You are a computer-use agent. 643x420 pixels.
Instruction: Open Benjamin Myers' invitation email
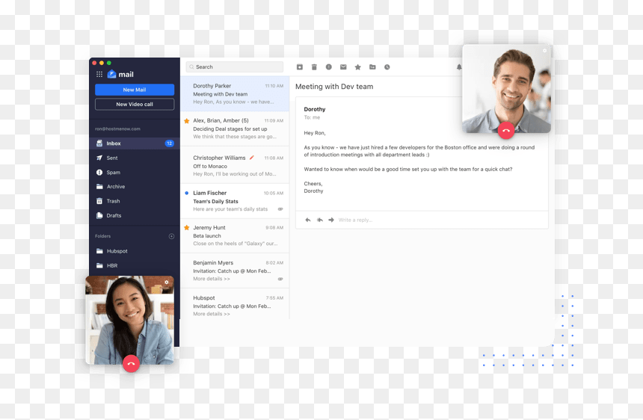235,271
